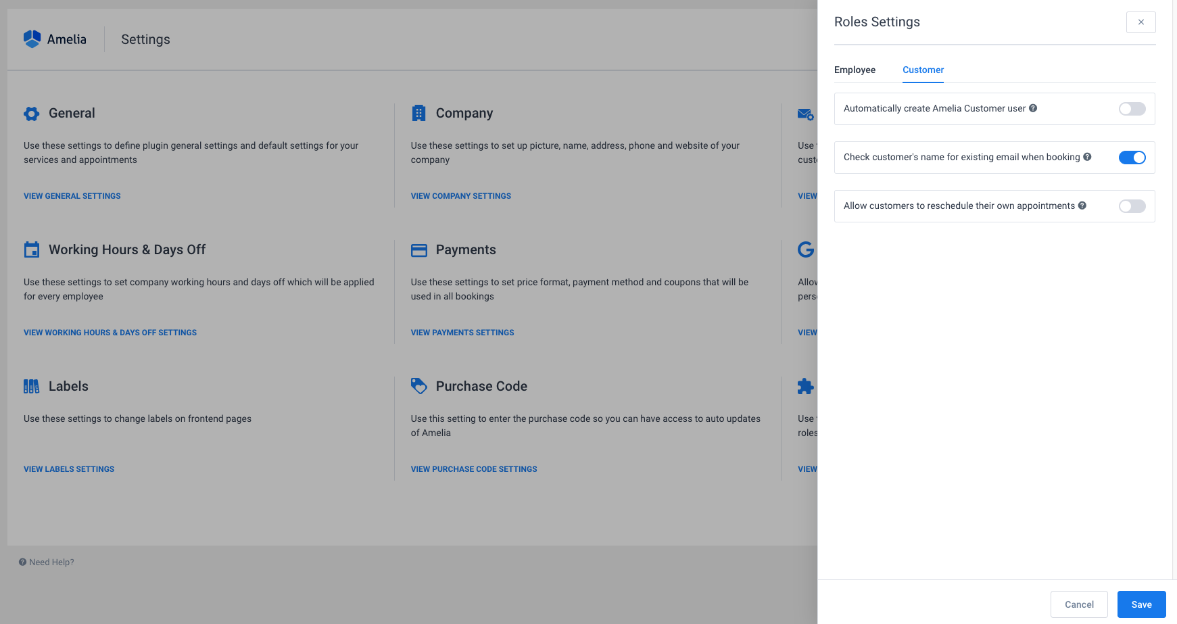Click the Company heading text
Viewport: 1177px width, 624px height.
[464, 113]
